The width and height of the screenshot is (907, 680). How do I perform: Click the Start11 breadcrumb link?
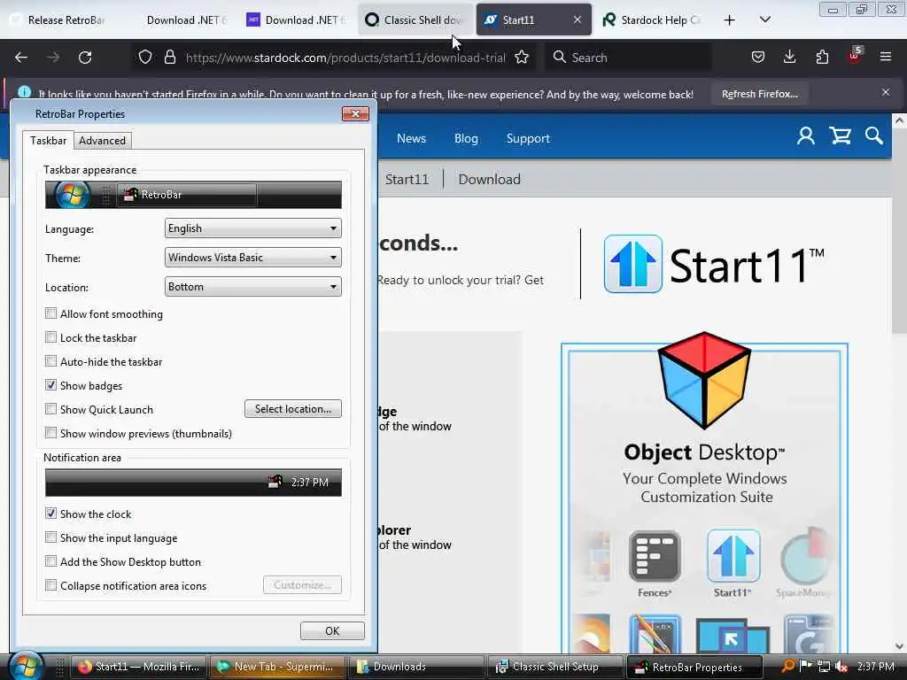[407, 179]
